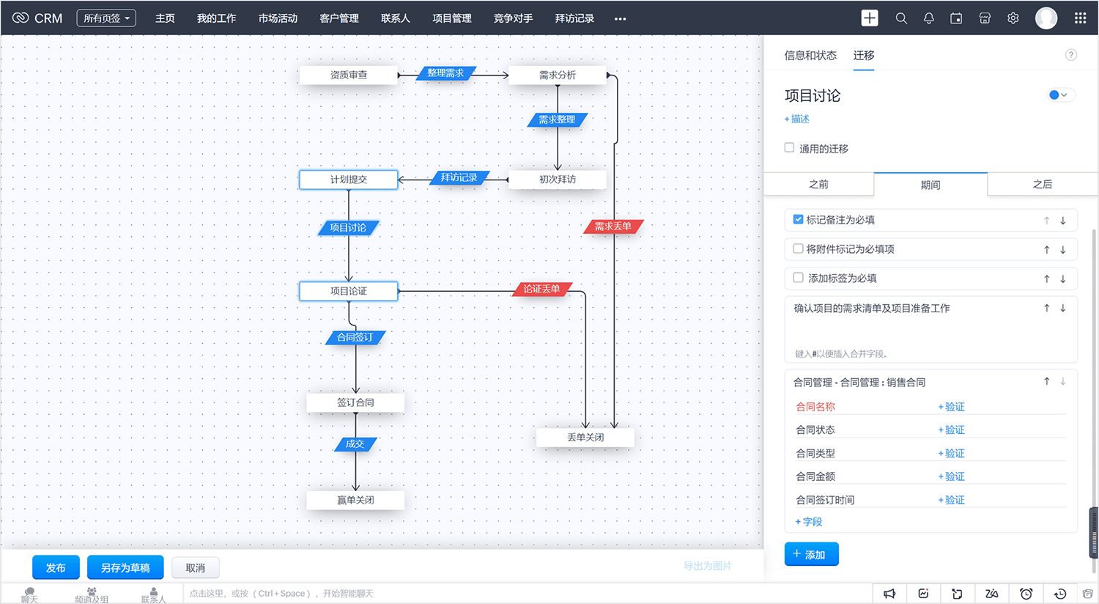This screenshot has height=604, width=1099.
Task: Open the blue color dropdown beside 项目讨论
Action: tap(1060, 95)
